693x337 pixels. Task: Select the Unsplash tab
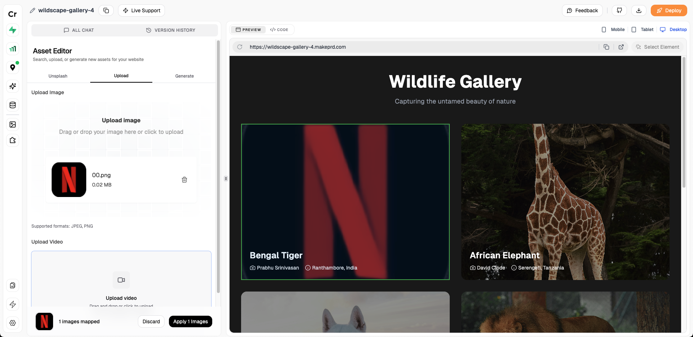pos(58,76)
